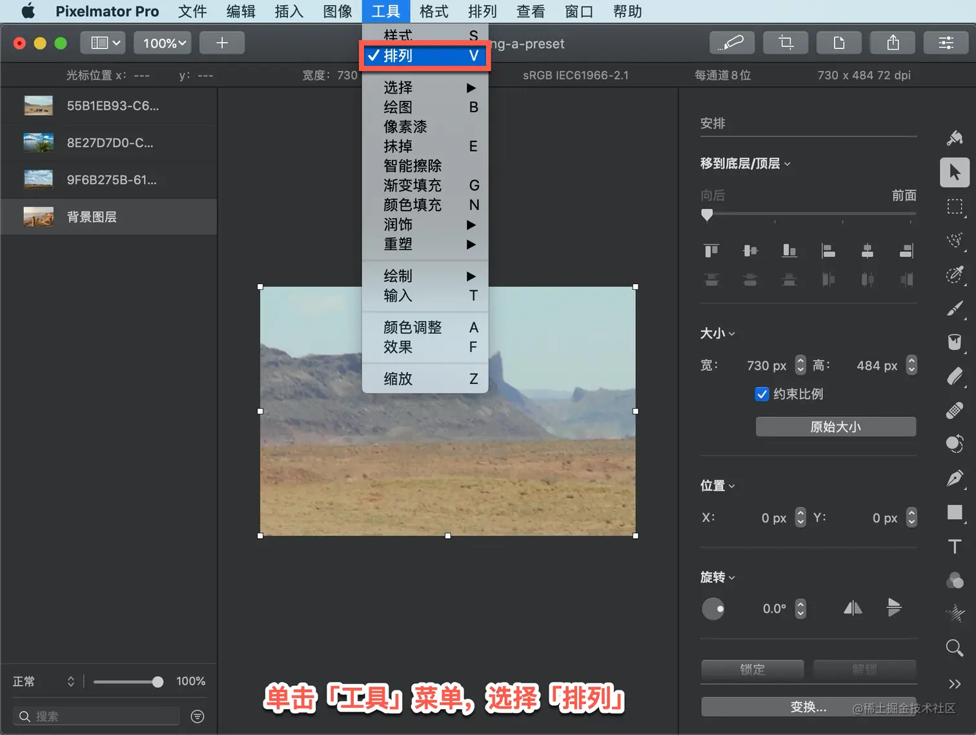The height and width of the screenshot is (735, 976).
Task: Align layers to left edges
Action: [x=828, y=250]
